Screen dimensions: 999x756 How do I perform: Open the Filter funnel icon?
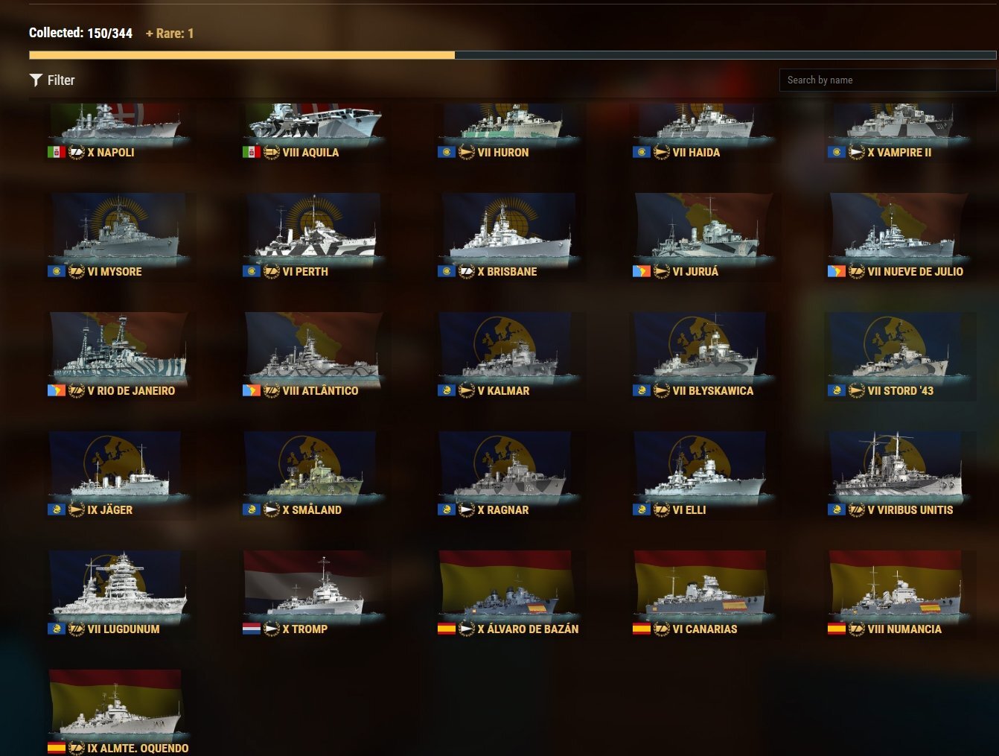36,80
